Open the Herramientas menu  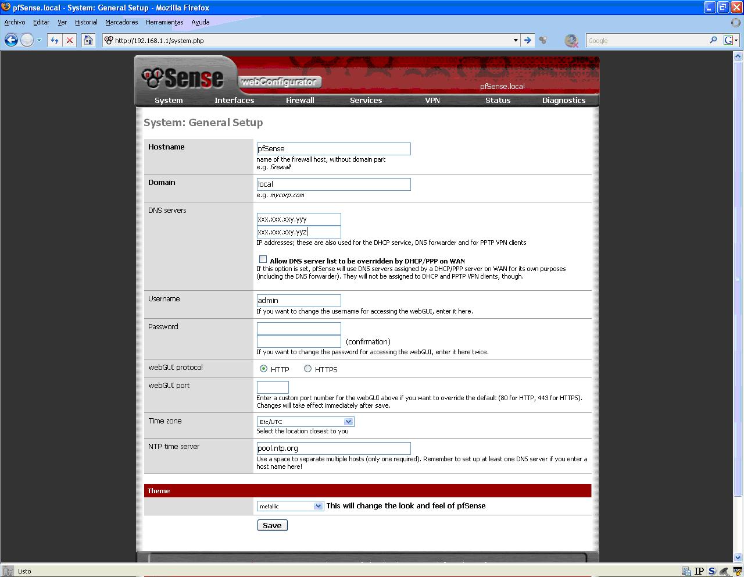pos(164,22)
